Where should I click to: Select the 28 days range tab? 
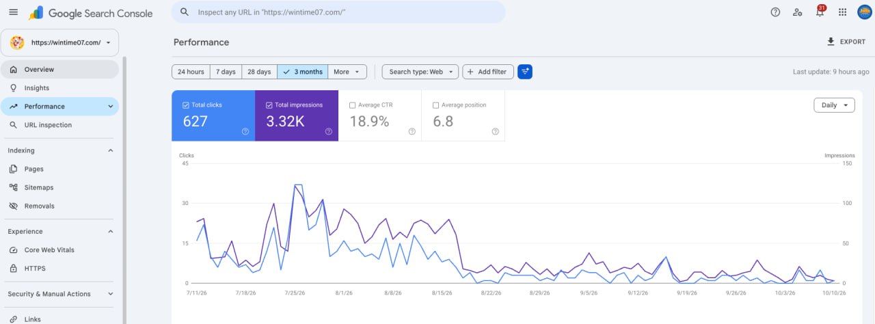(x=259, y=72)
